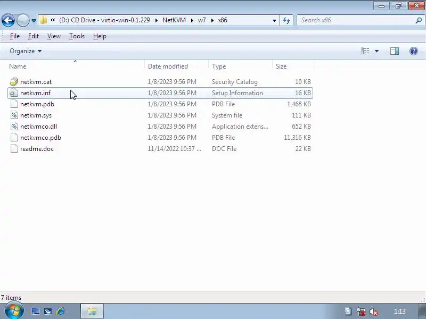Click the netkvm.cat file name
Viewport: 426px width, 319px height.
pyautogui.click(x=36, y=82)
